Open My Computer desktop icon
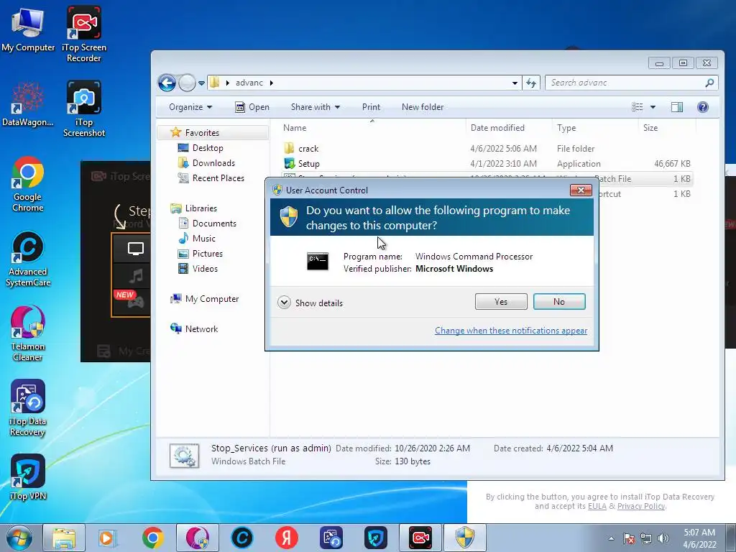Screen dimensions: 736x552 coord(28,30)
